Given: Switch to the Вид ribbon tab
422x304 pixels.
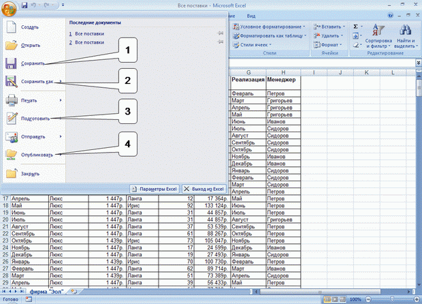Looking at the screenshot, I should [251, 16].
